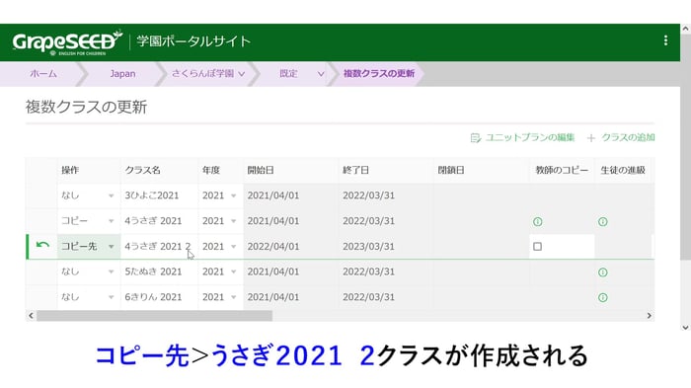Click student promotion info icon for 4うさぎ 2021
691x388 pixels.
coord(602,221)
